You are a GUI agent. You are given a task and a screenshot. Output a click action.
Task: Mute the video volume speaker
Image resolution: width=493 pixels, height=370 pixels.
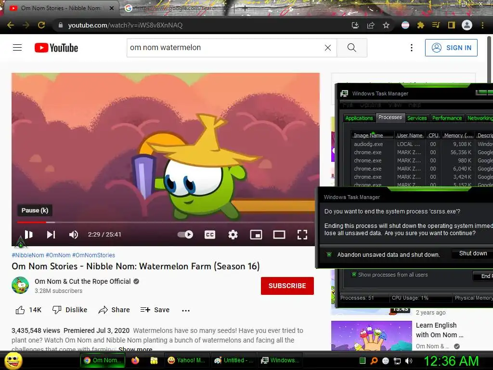73,235
